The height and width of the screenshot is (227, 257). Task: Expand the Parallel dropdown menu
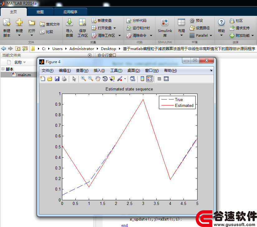(211, 35)
